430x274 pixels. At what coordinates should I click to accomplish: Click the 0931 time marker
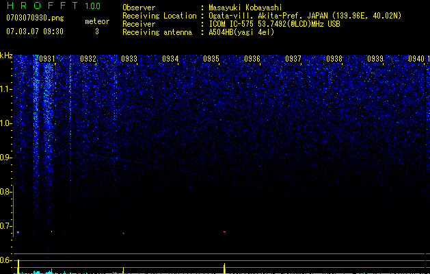(x=47, y=59)
